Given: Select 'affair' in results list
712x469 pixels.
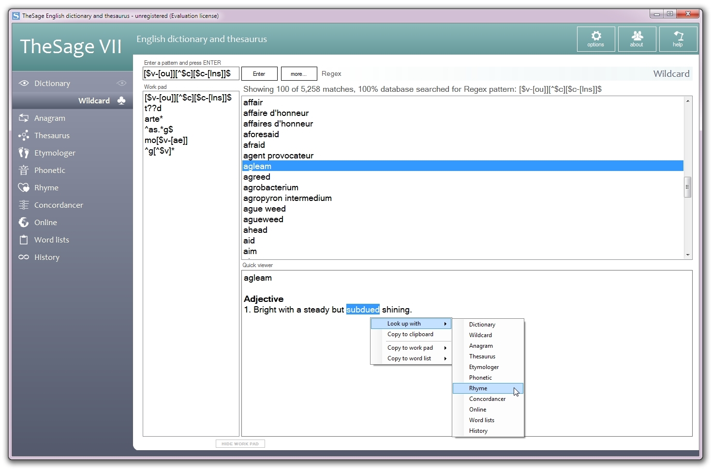Looking at the screenshot, I should (462, 102).
